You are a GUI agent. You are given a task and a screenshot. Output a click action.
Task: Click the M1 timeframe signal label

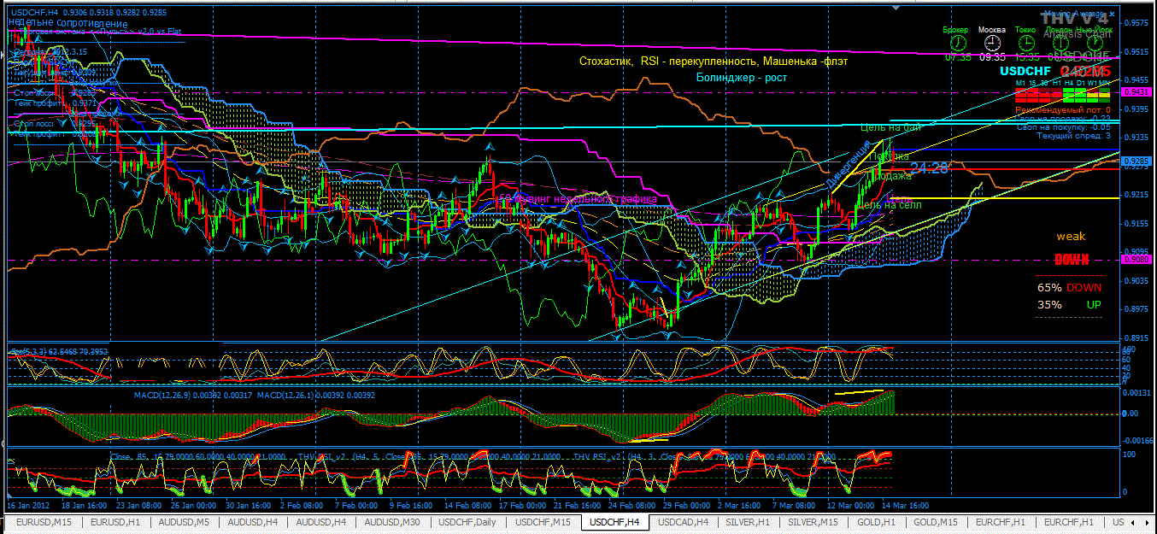tap(1020, 83)
